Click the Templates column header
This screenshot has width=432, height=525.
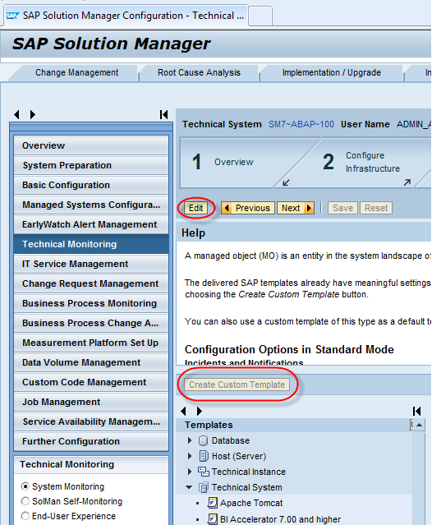click(295, 425)
